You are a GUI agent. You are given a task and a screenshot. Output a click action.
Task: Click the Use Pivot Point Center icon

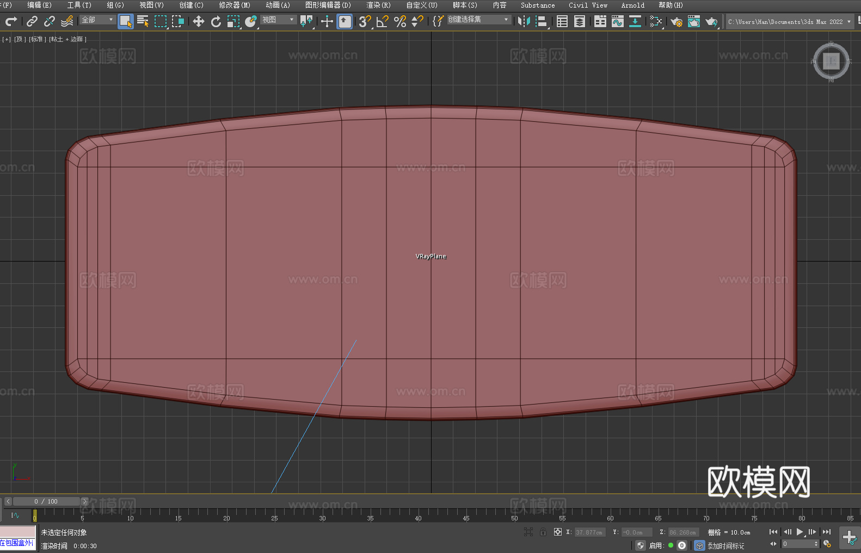306,21
